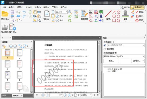The height and width of the screenshot is (99, 147).
Task: Click the 搜索 search button
Action: (111, 61)
